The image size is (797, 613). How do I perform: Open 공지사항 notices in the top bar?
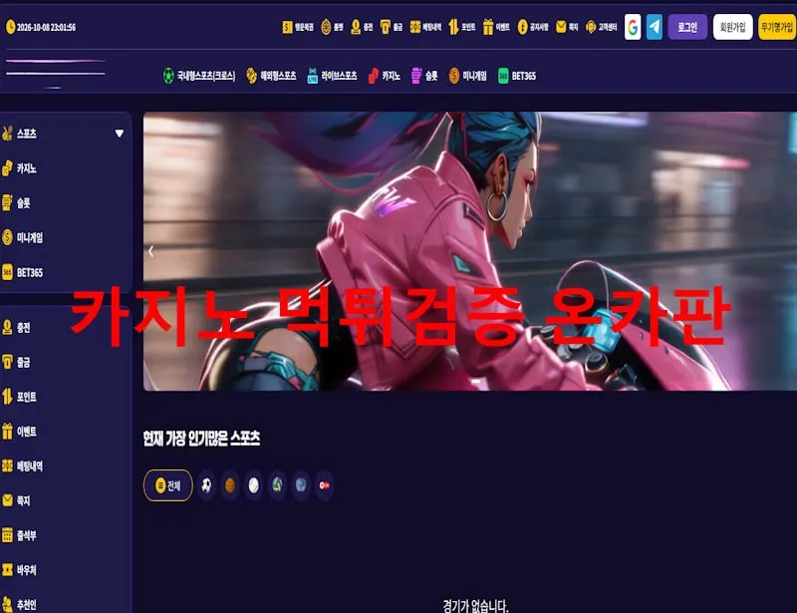[x=533, y=27]
